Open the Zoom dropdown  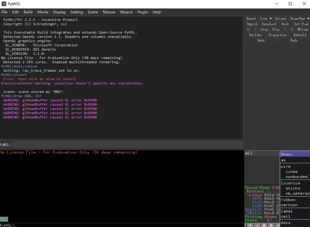coord(266,19)
